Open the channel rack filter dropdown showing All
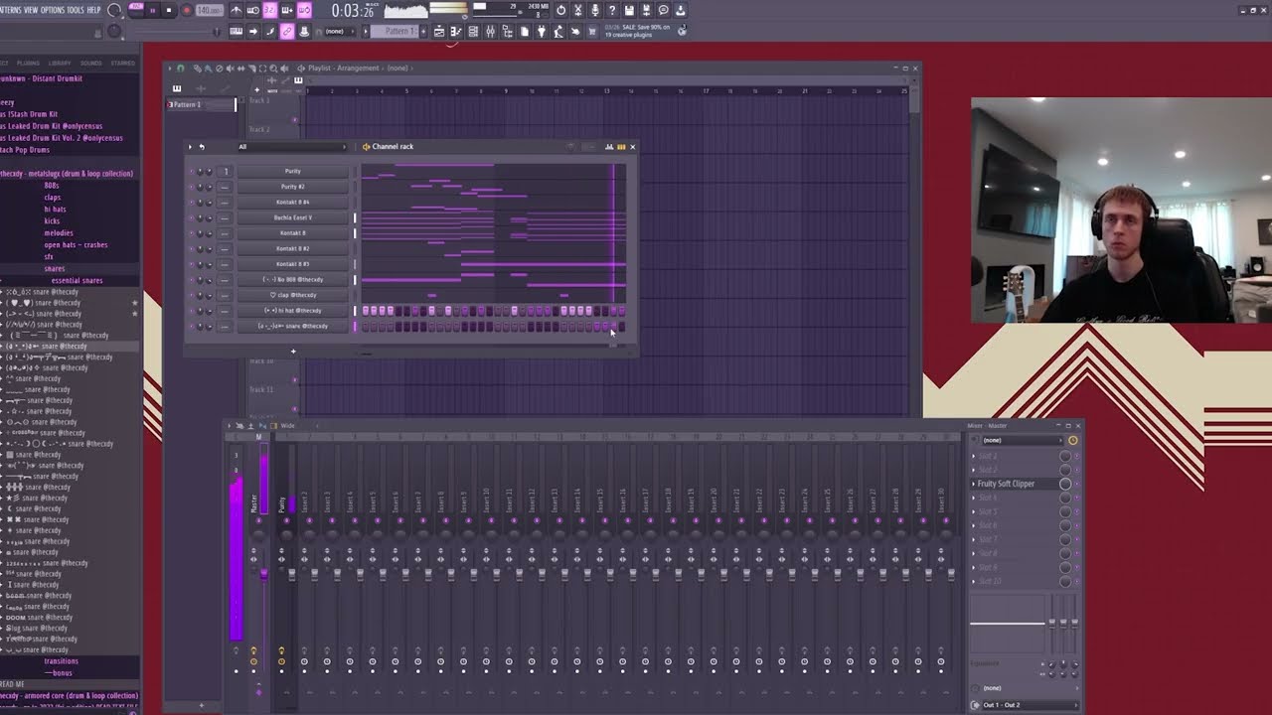1272x715 pixels. pos(291,147)
